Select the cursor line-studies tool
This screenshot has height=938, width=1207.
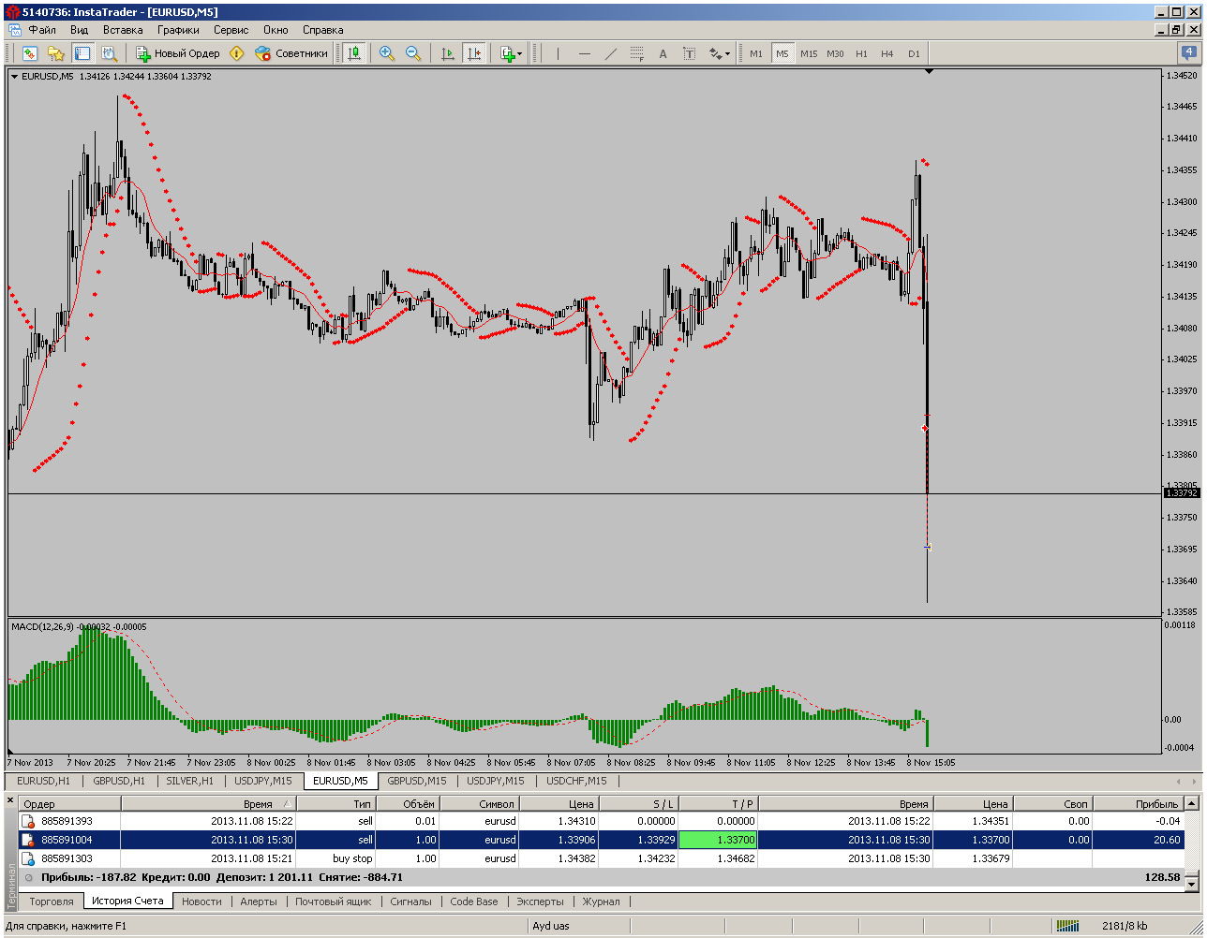click(x=558, y=53)
